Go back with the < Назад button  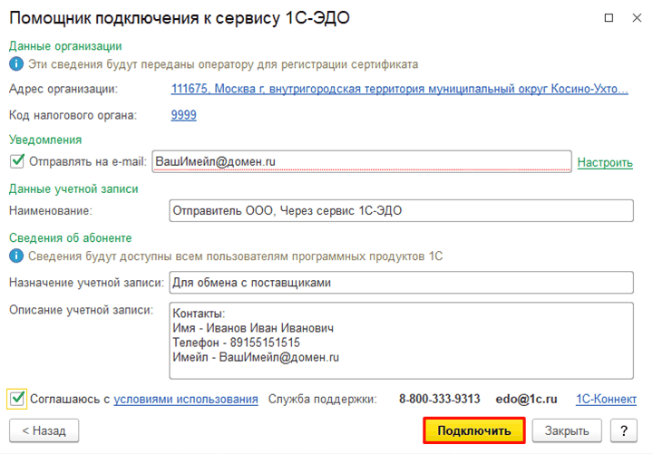pos(44,430)
